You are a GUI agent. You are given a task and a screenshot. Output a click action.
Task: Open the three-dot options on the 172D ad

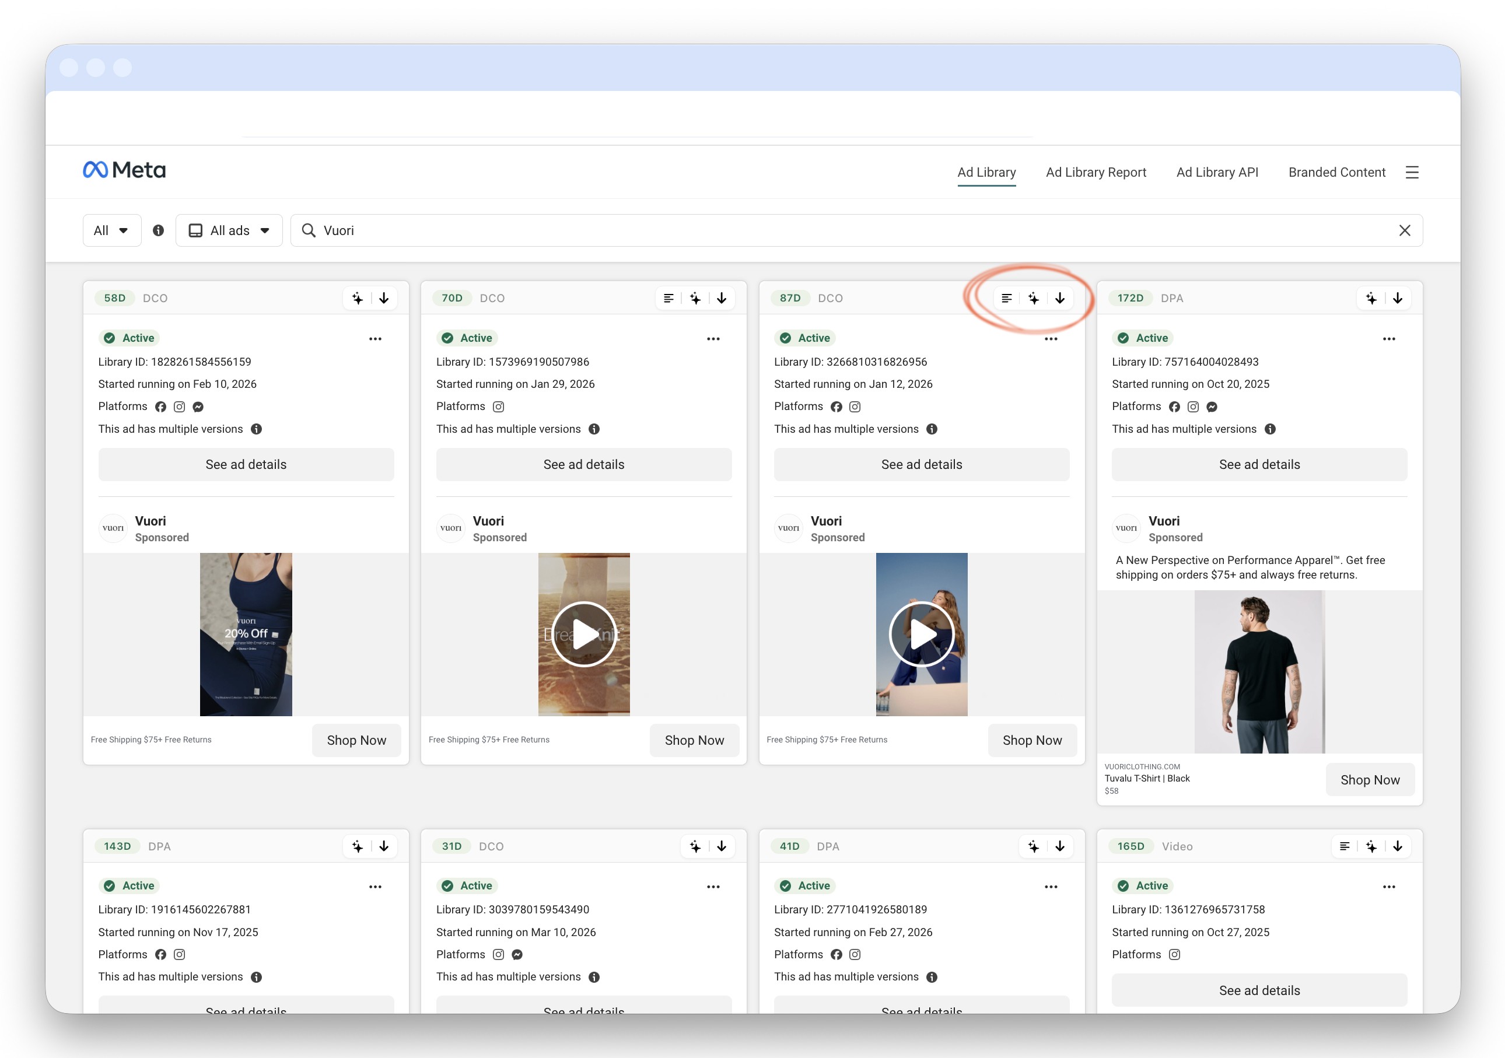tap(1388, 339)
